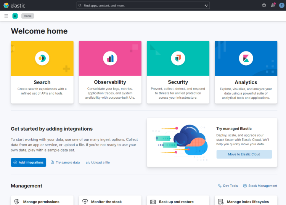
Task: Open the Back up and restore card
Action: (178, 200)
